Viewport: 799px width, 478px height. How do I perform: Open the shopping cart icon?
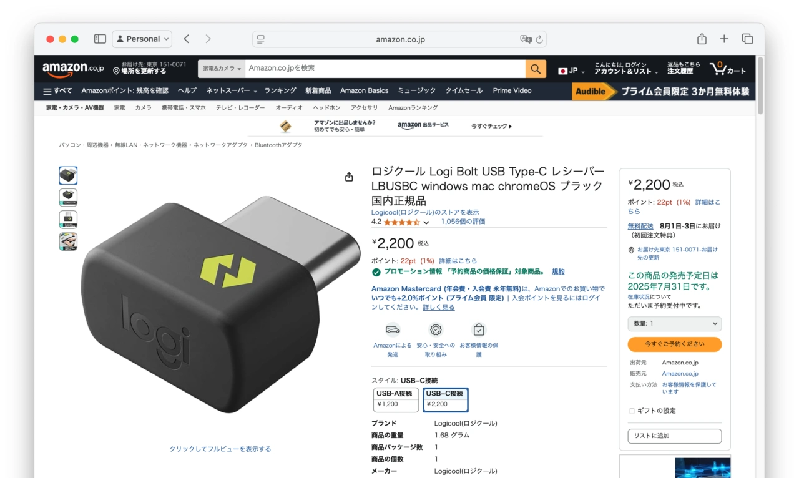click(x=728, y=68)
